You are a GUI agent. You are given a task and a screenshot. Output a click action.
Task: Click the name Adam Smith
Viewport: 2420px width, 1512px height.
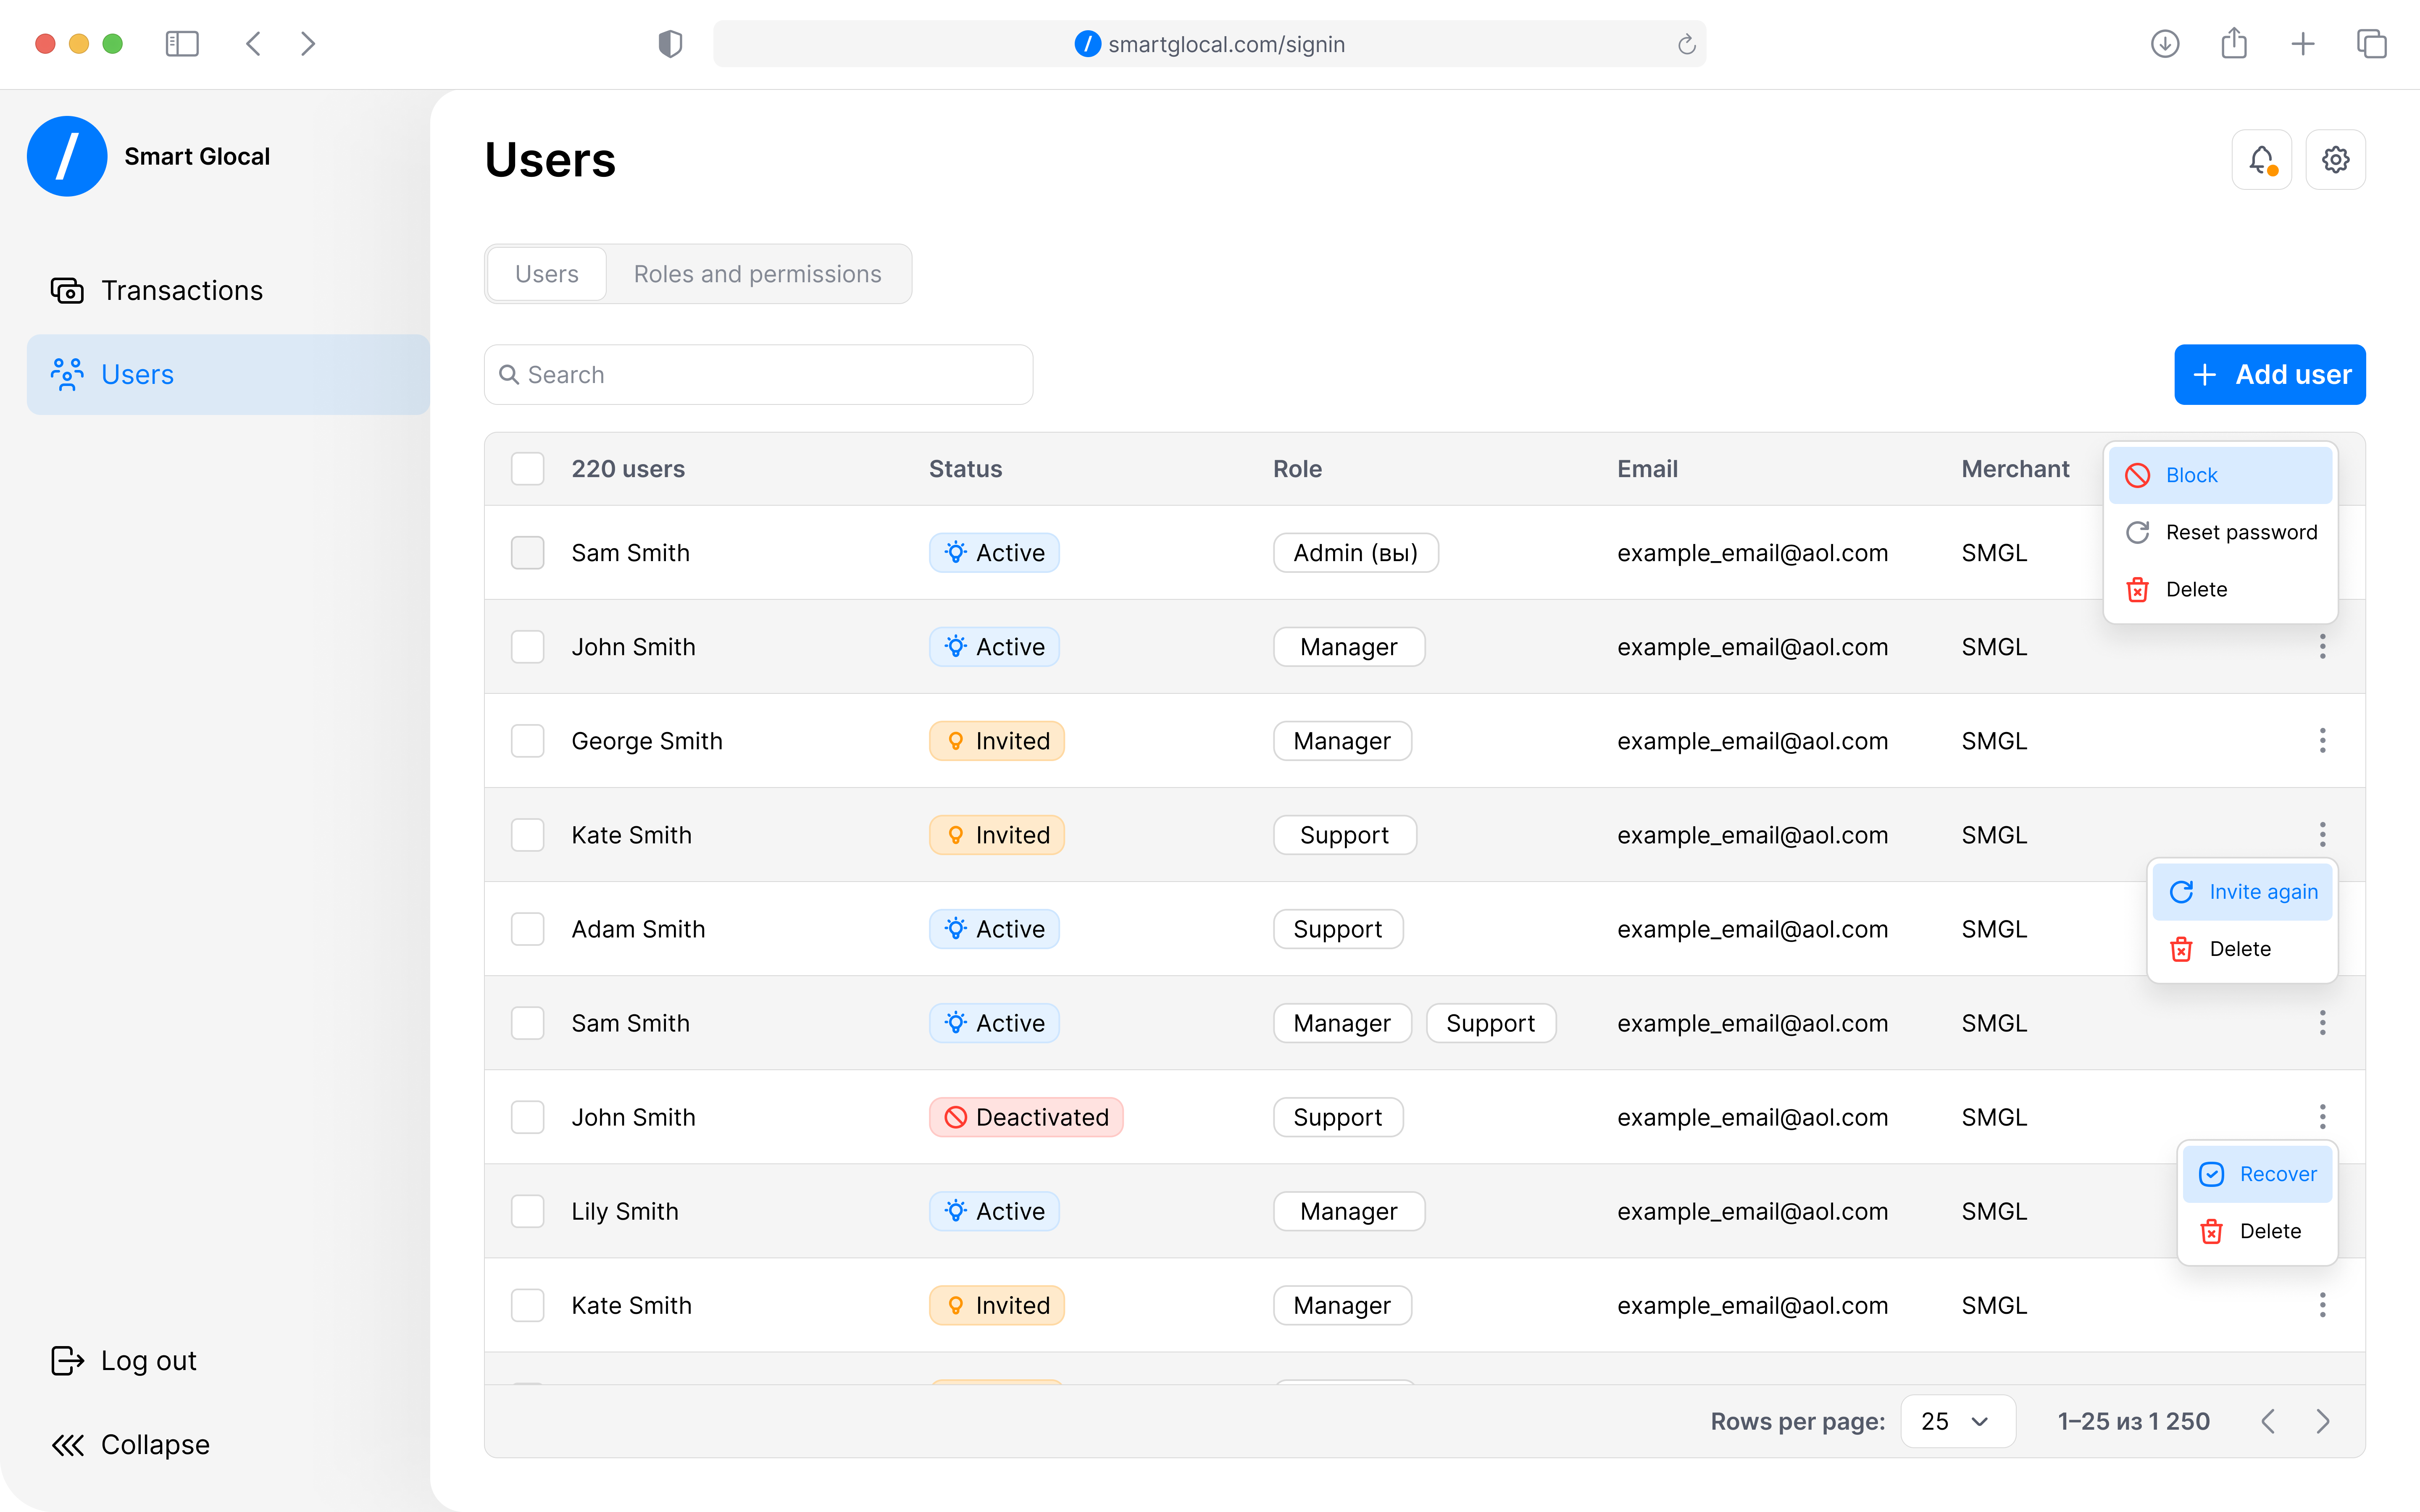pyautogui.click(x=638, y=929)
